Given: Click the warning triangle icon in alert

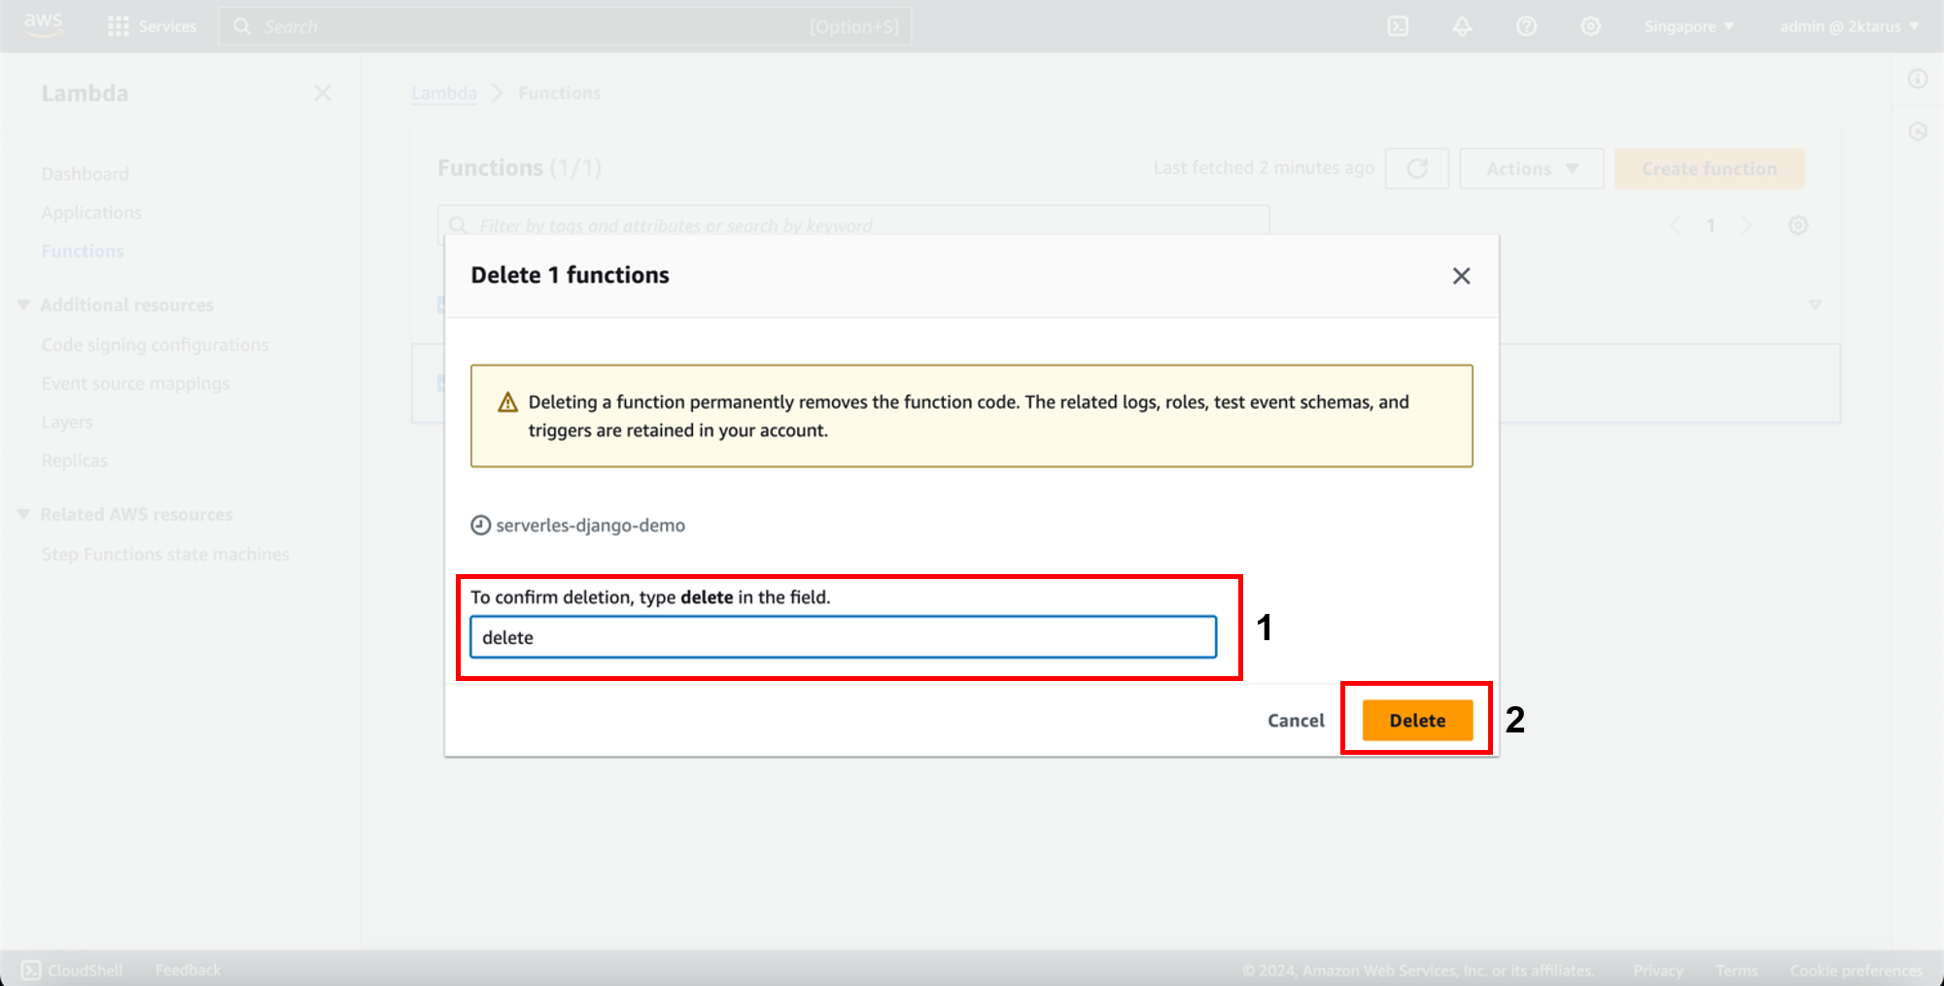Looking at the screenshot, I should (507, 402).
